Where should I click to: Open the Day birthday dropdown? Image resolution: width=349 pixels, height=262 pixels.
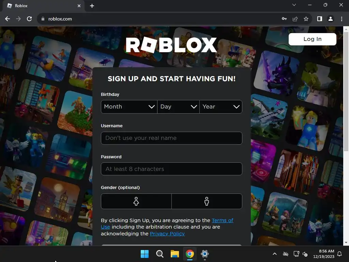coord(178,107)
